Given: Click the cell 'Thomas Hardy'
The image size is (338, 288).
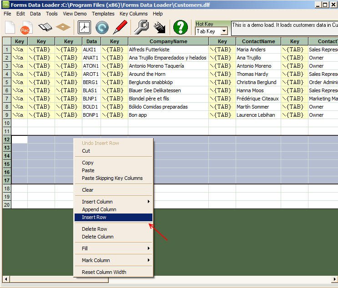Looking at the screenshot, I should tap(258, 74).
